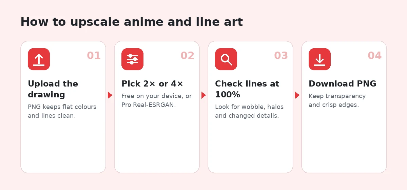Select the 'Download PNG' heading
The image size is (407, 190).
[343, 84]
